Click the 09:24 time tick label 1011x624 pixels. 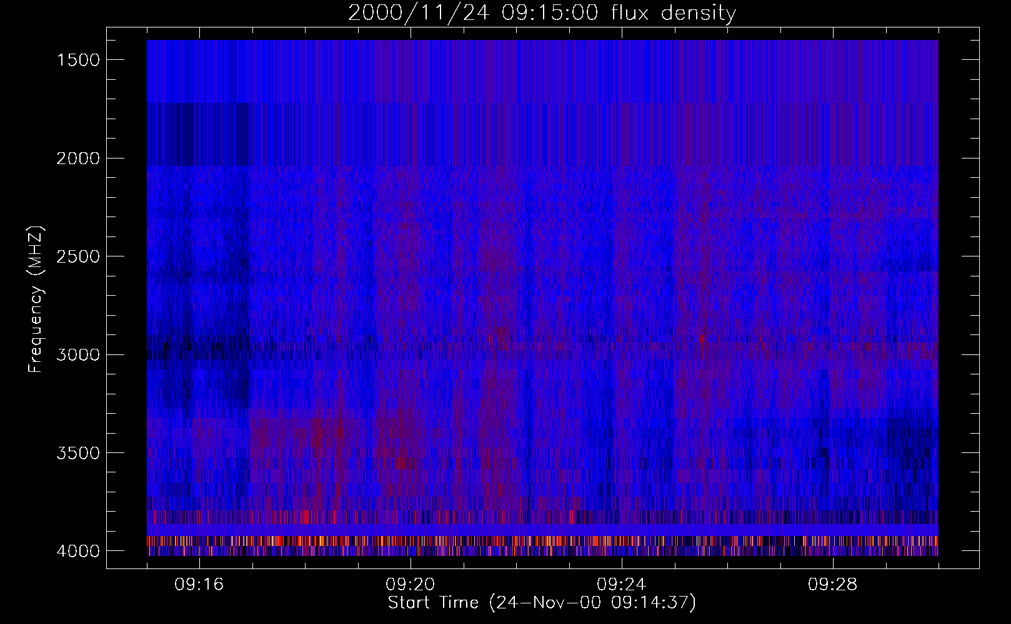622,585
